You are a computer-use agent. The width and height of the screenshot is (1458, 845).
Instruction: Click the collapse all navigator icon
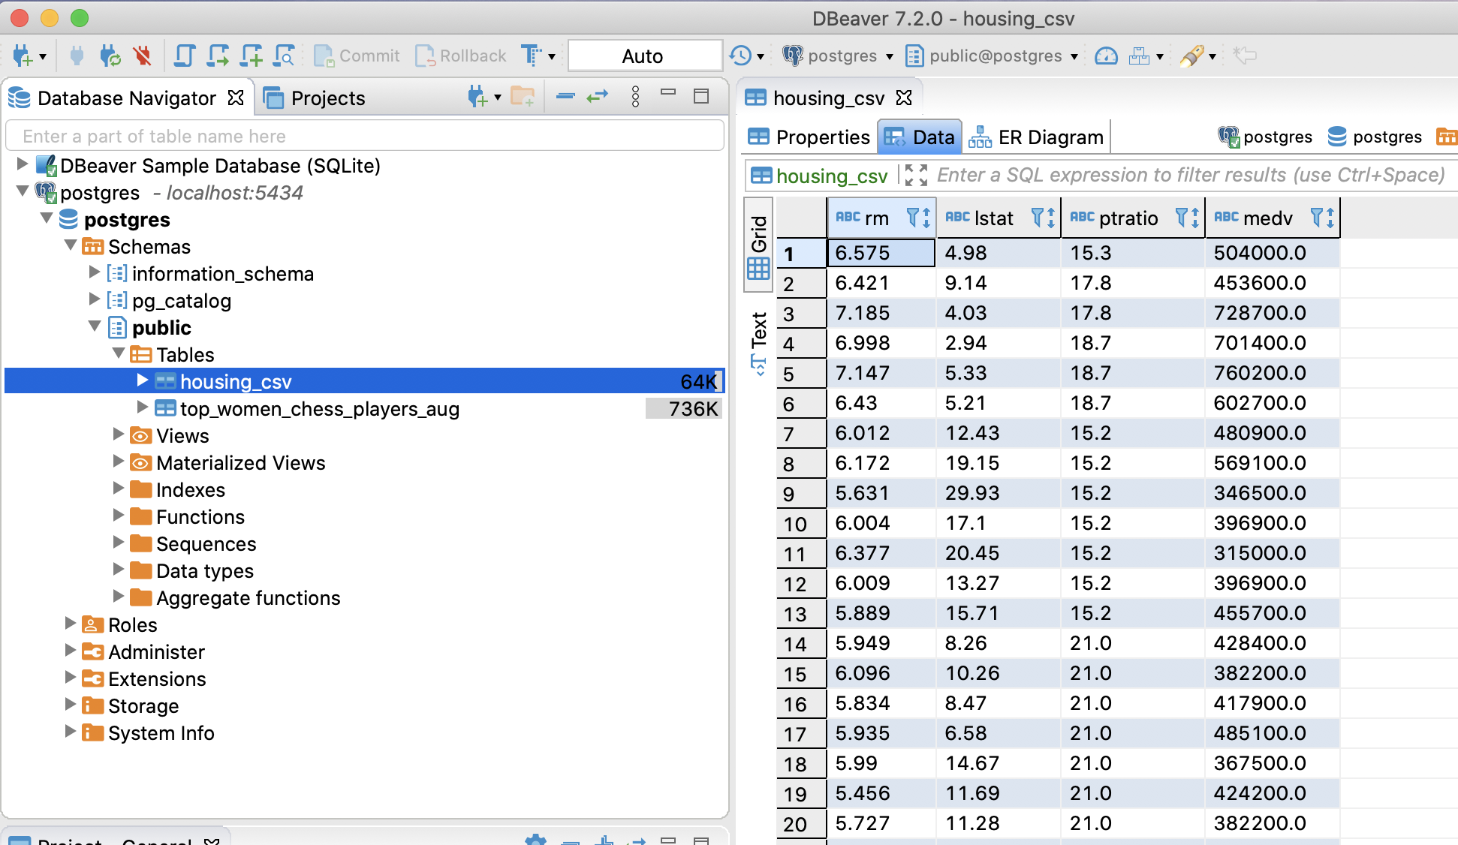pyautogui.click(x=565, y=97)
